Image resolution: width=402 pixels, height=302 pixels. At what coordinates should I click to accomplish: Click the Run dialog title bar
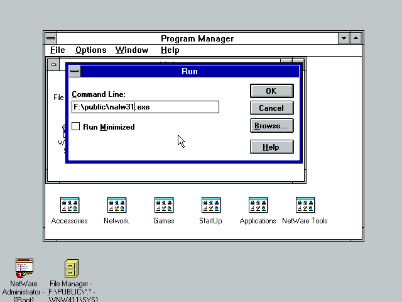(x=190, y=71)
